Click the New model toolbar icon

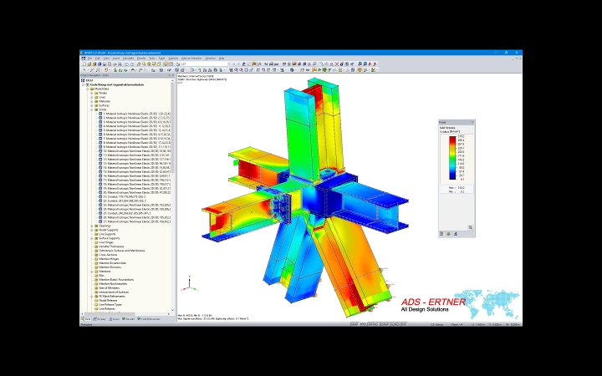click(x=84, y=64)
